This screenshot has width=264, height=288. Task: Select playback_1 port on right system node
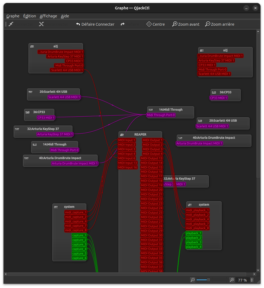tap(194, 233)
